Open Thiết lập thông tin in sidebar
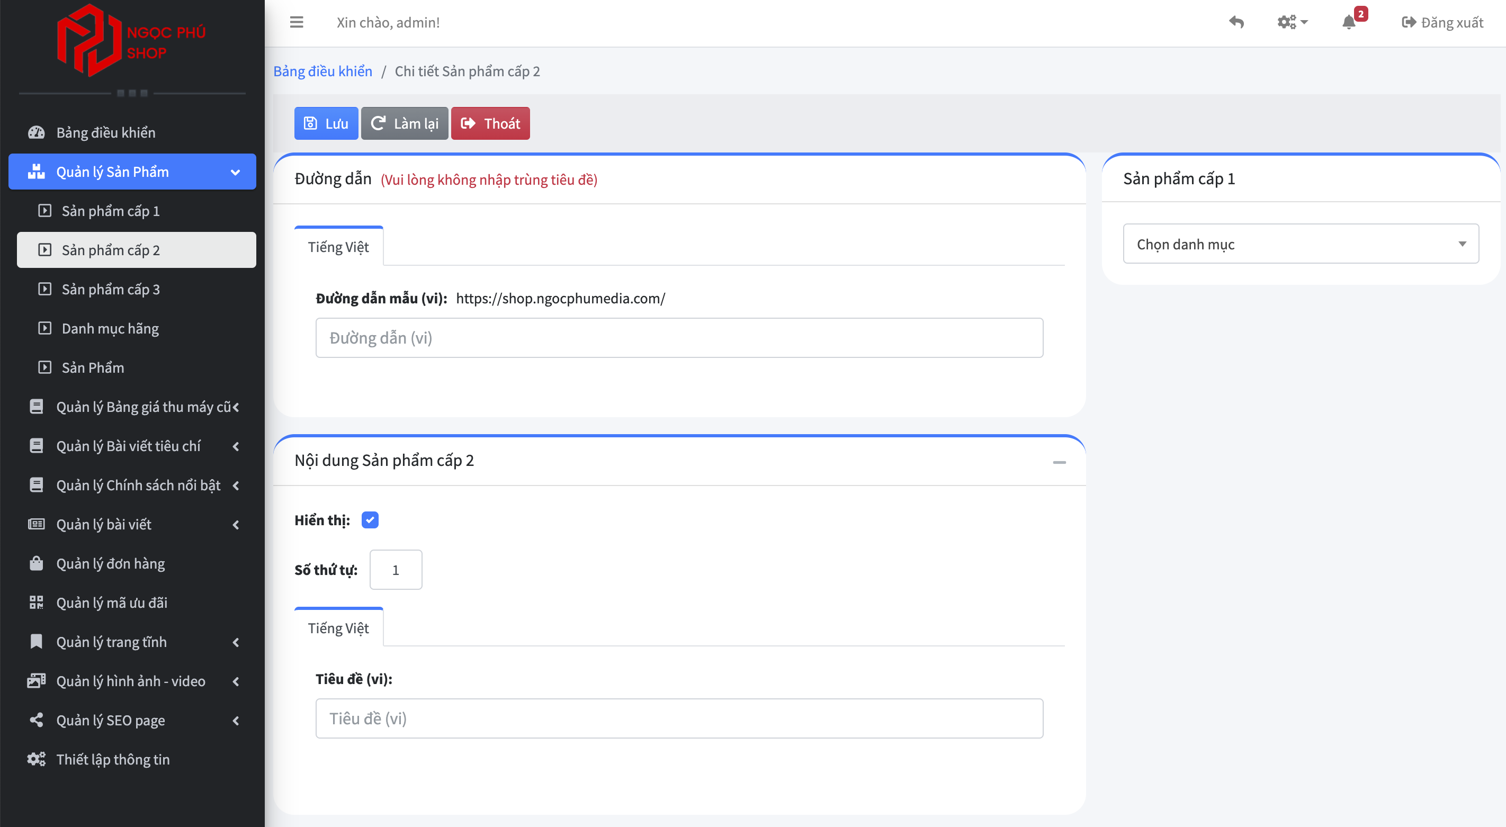The width and height of the screenshot is (1506, 827). tap(112, 759)
